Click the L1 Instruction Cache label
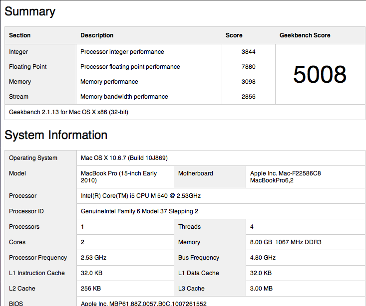Screen dimensions: 366x306 (x=36, y=273)
